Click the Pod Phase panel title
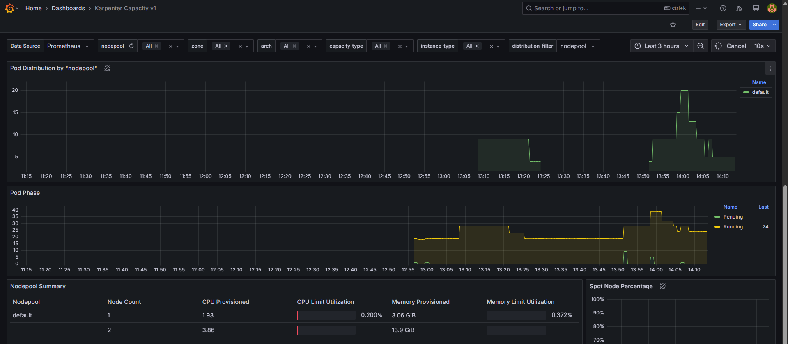 pyautogui.click(x=25, y=193)
